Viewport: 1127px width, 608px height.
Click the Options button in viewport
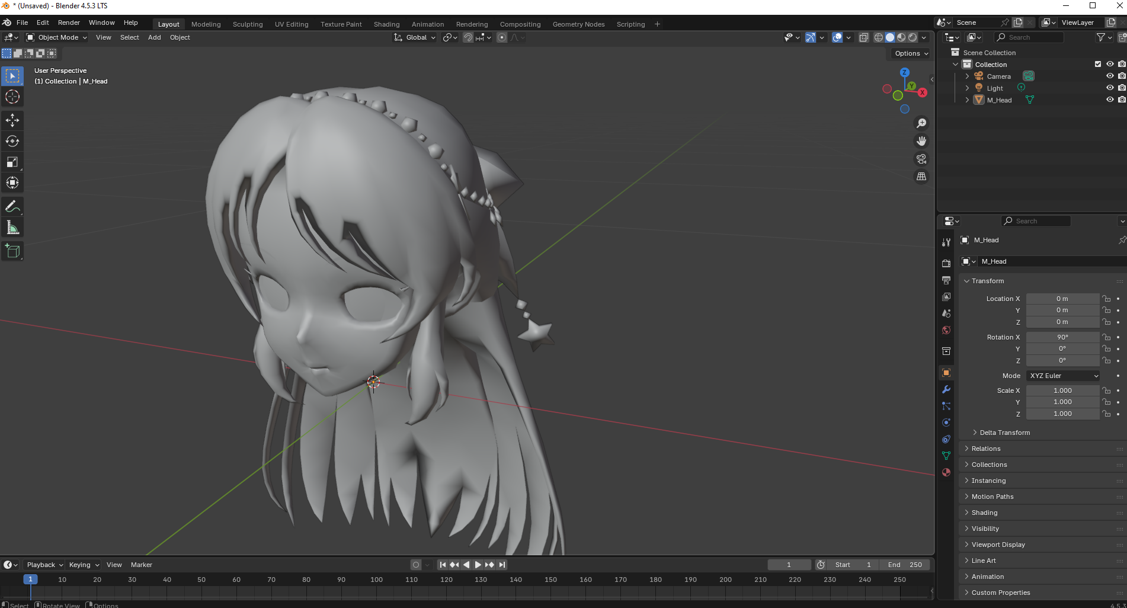click(x=911, y=53)
